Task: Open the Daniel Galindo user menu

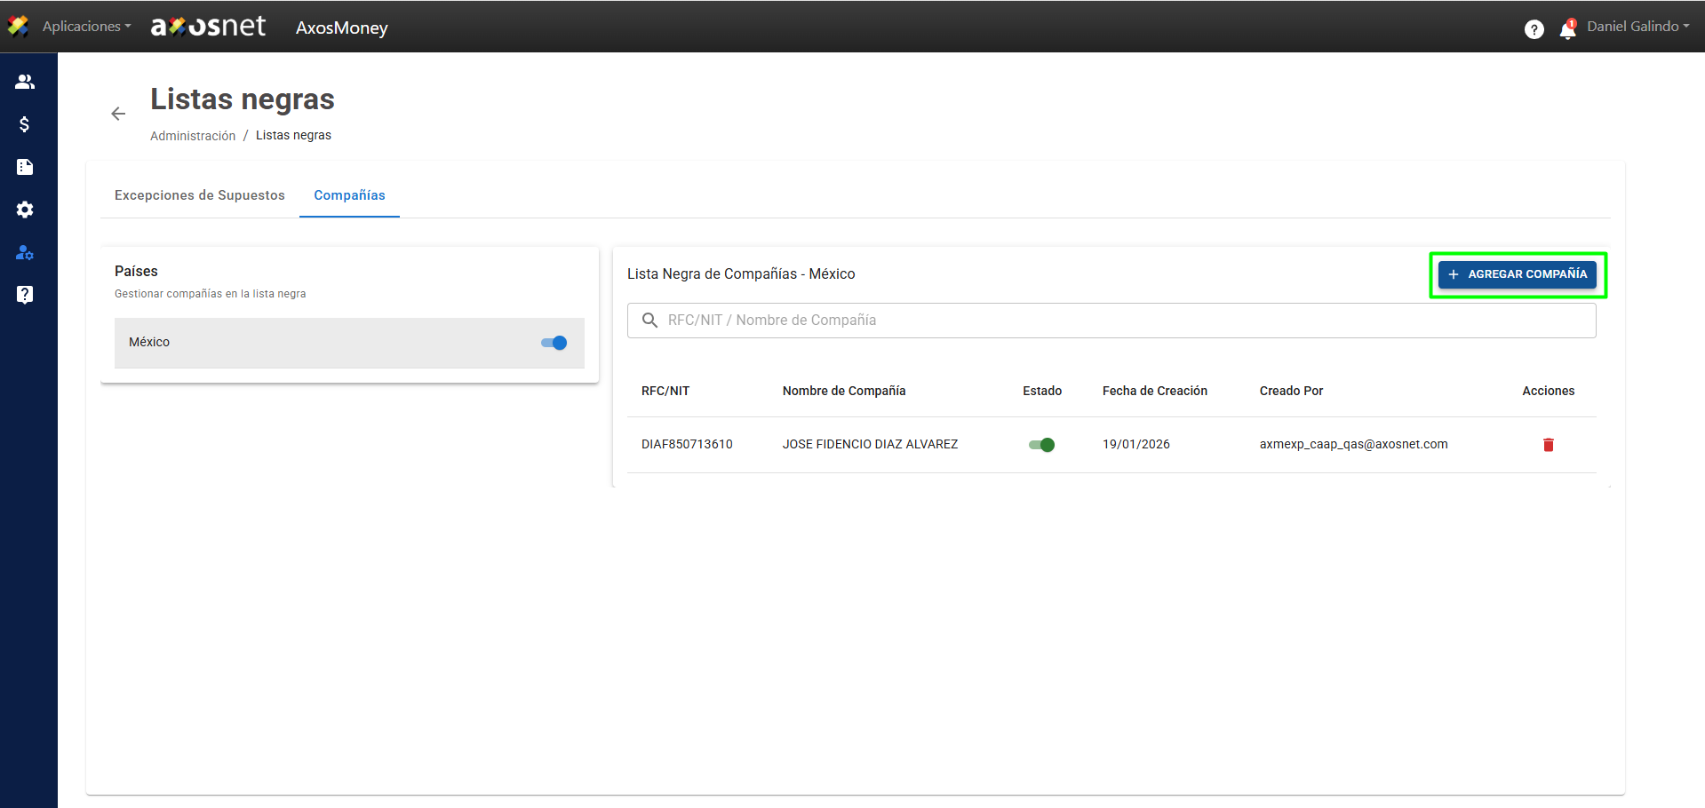Action: (x=1637, y=27)
